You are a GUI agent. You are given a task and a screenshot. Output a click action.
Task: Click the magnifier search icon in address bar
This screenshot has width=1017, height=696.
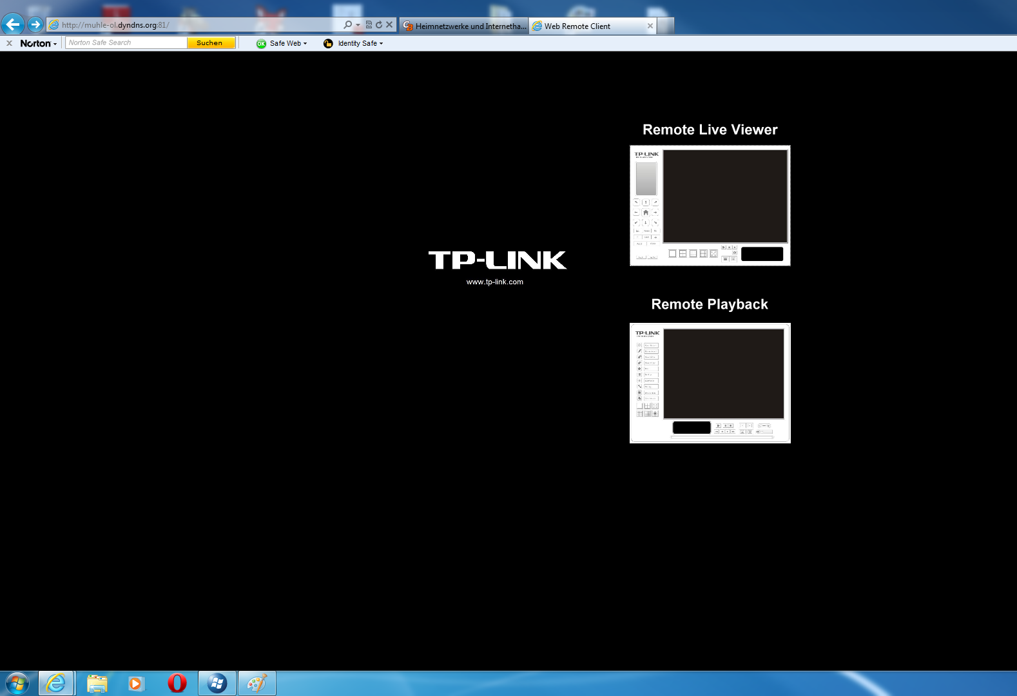coord(348,25)
